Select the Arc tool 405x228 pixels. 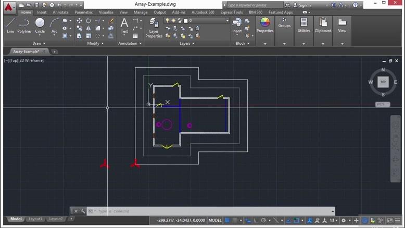point(54,26)
